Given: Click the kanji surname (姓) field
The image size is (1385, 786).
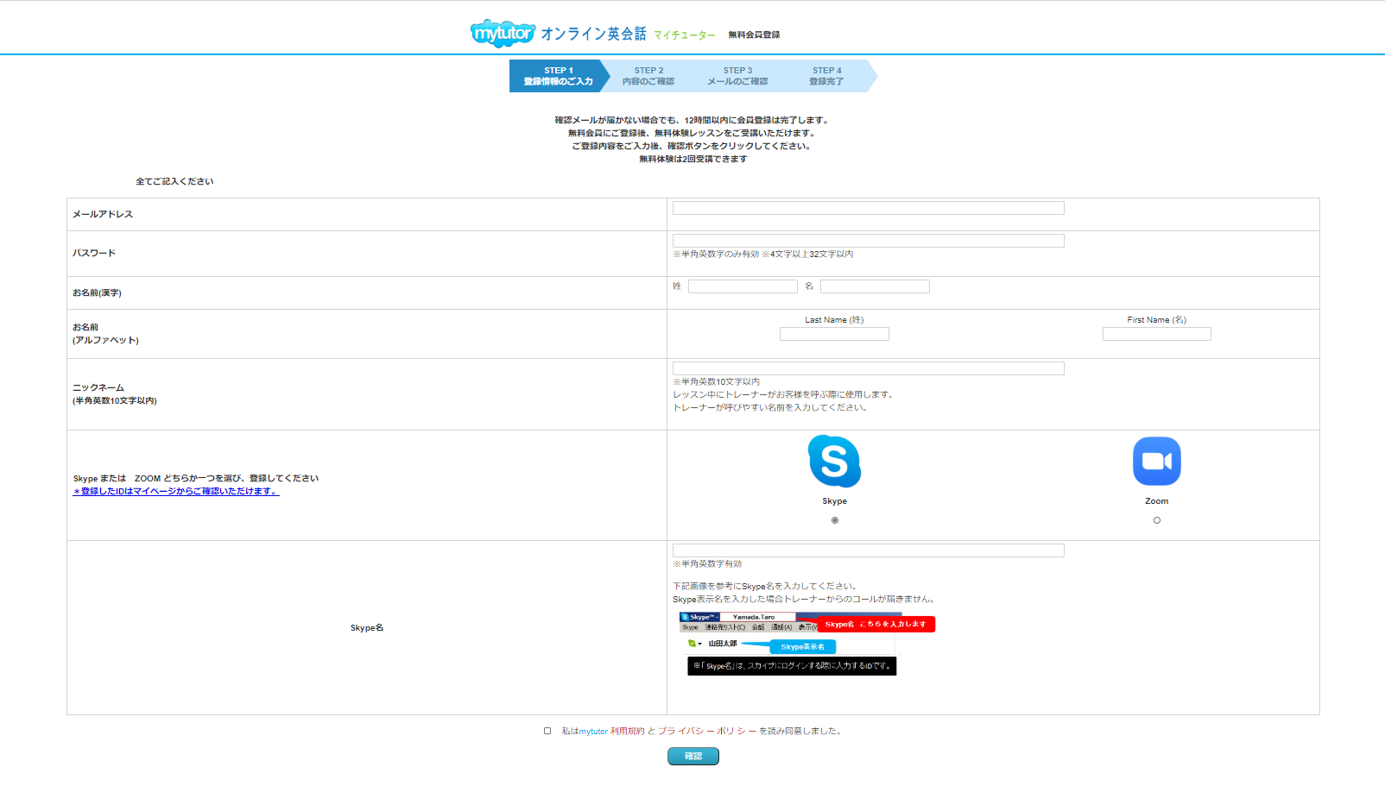Looking at the screenshot, I should pyautogui.click(x=743, y=286).
